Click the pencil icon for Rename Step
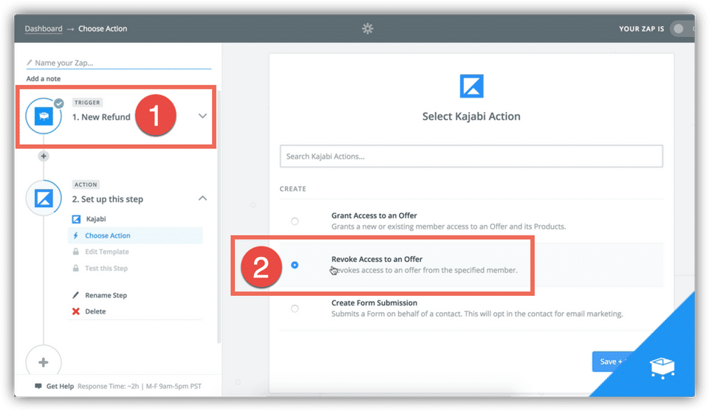The image size is (709, 411). 75,295
